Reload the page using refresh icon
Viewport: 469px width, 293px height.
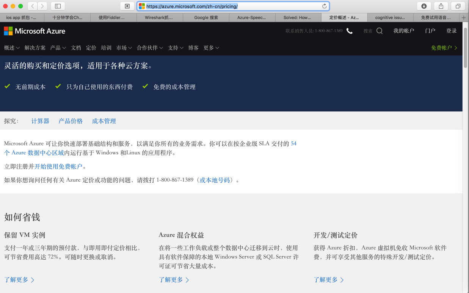pos(324,6)
